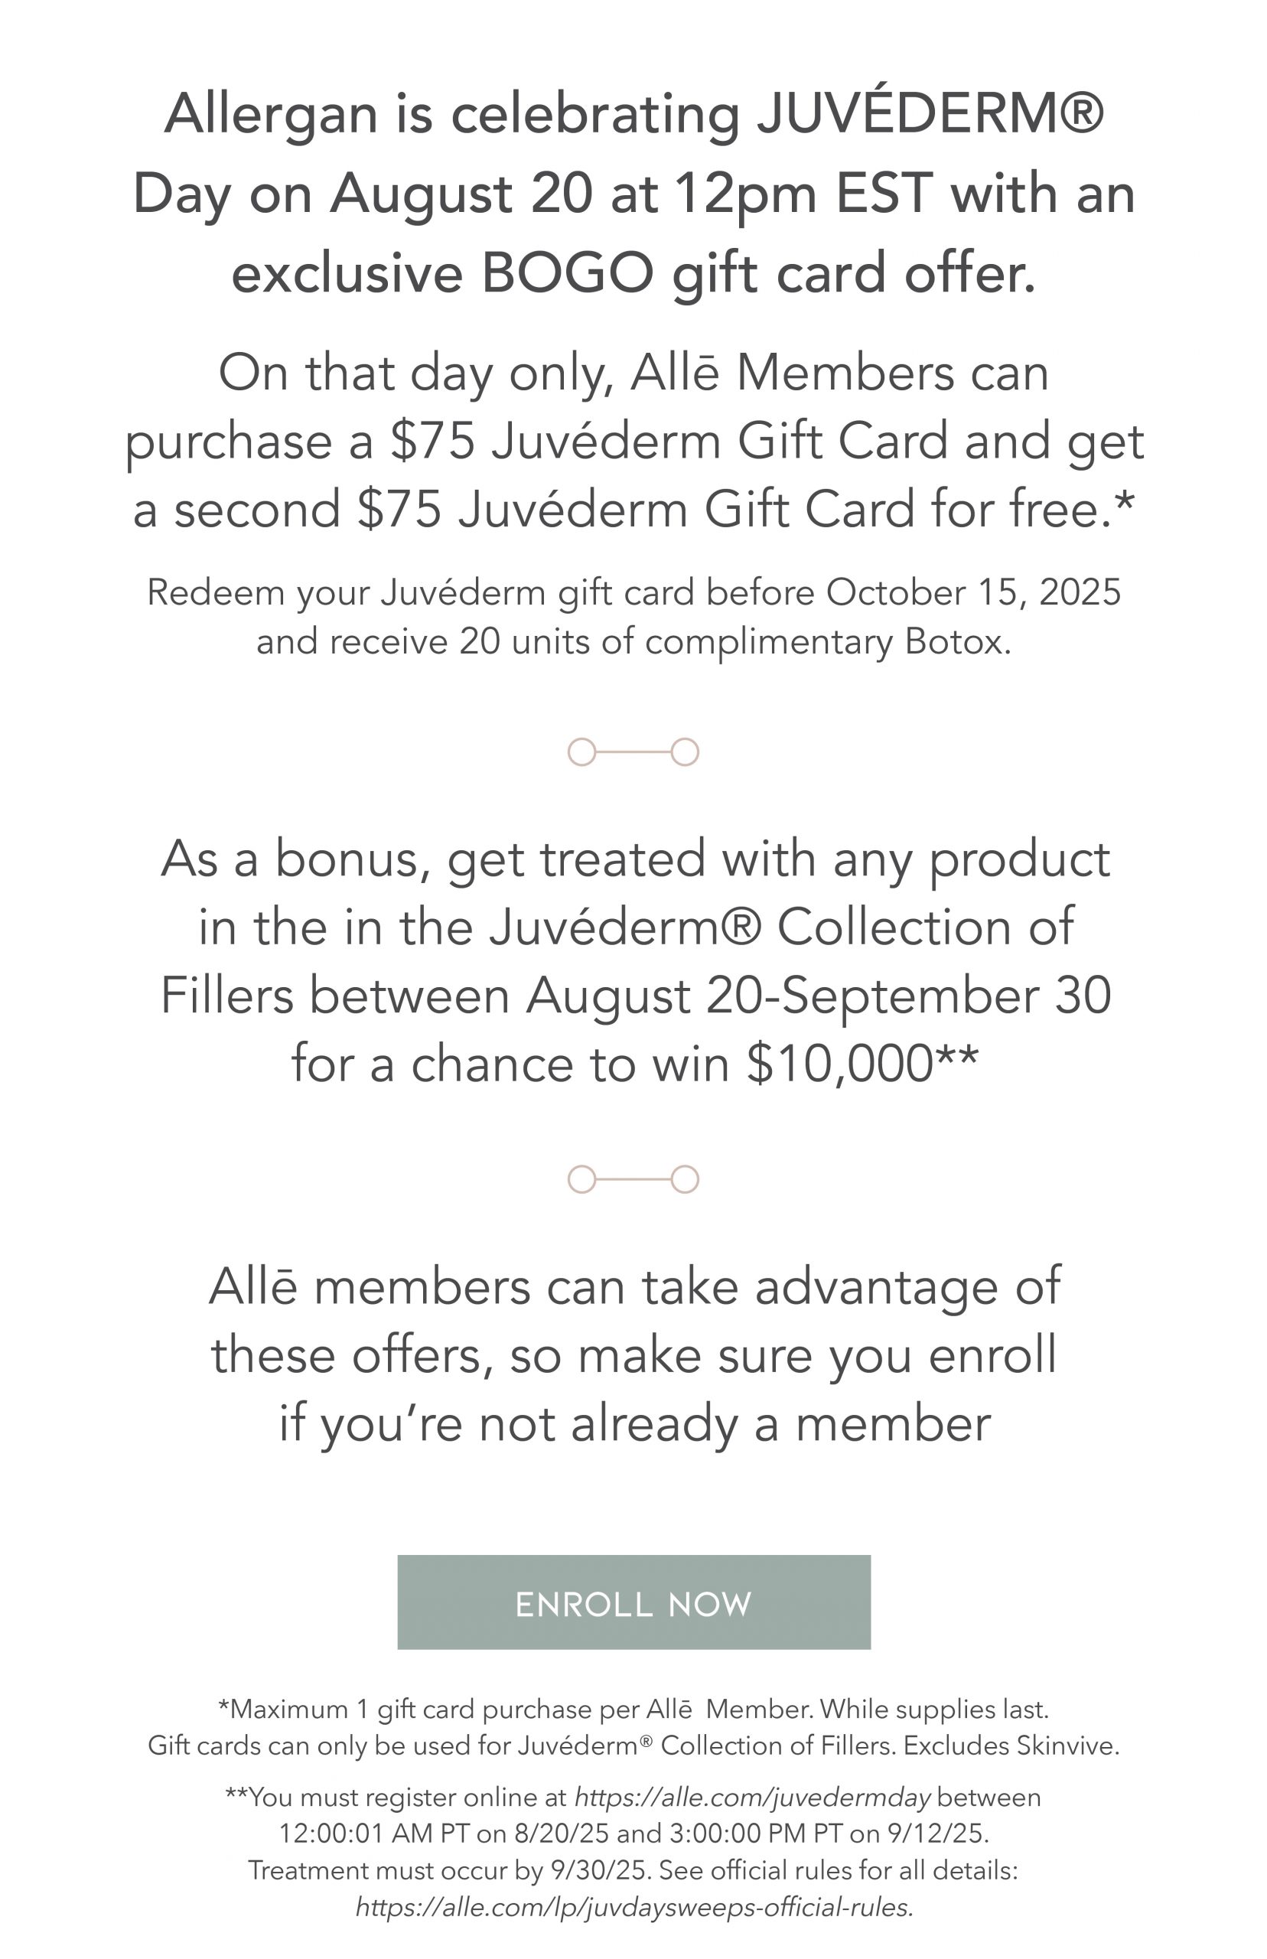Click the "Treatment must occur by 9/30/25" line

[x=633, y=1870]
